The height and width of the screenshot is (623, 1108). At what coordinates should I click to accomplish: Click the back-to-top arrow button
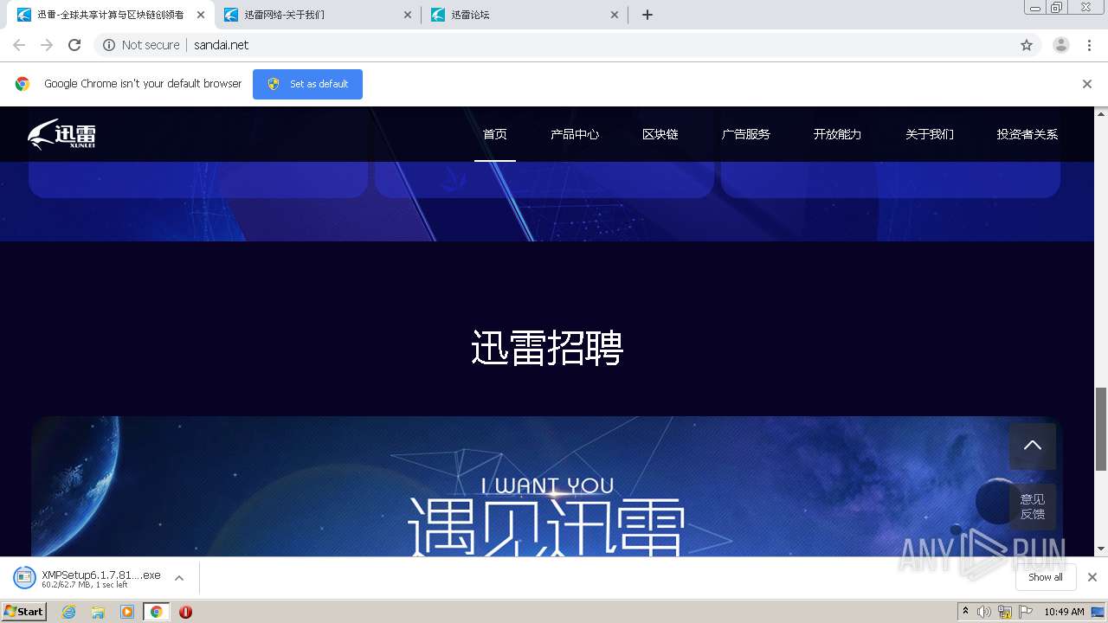pyautogui.click(x=1033, y=446)
